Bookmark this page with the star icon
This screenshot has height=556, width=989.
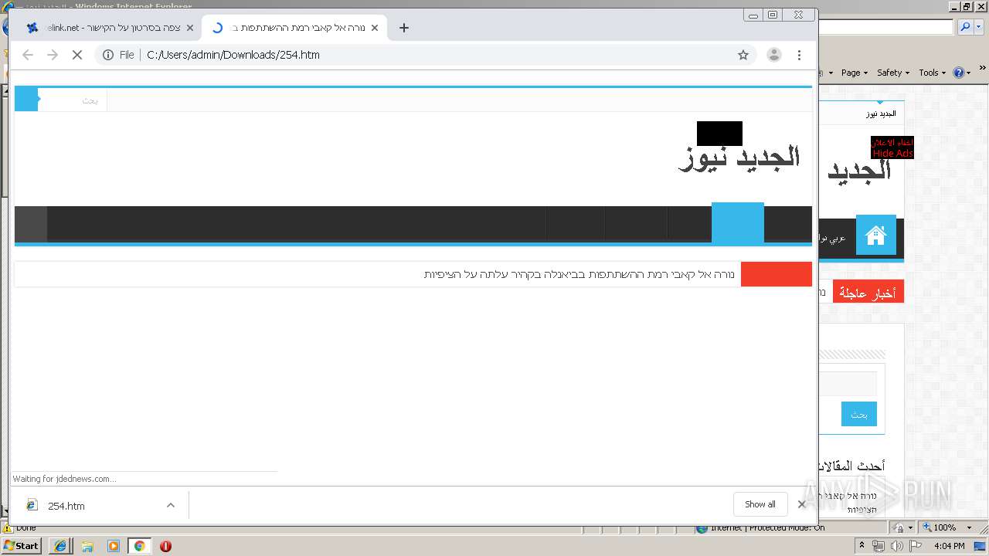[743, 55]
